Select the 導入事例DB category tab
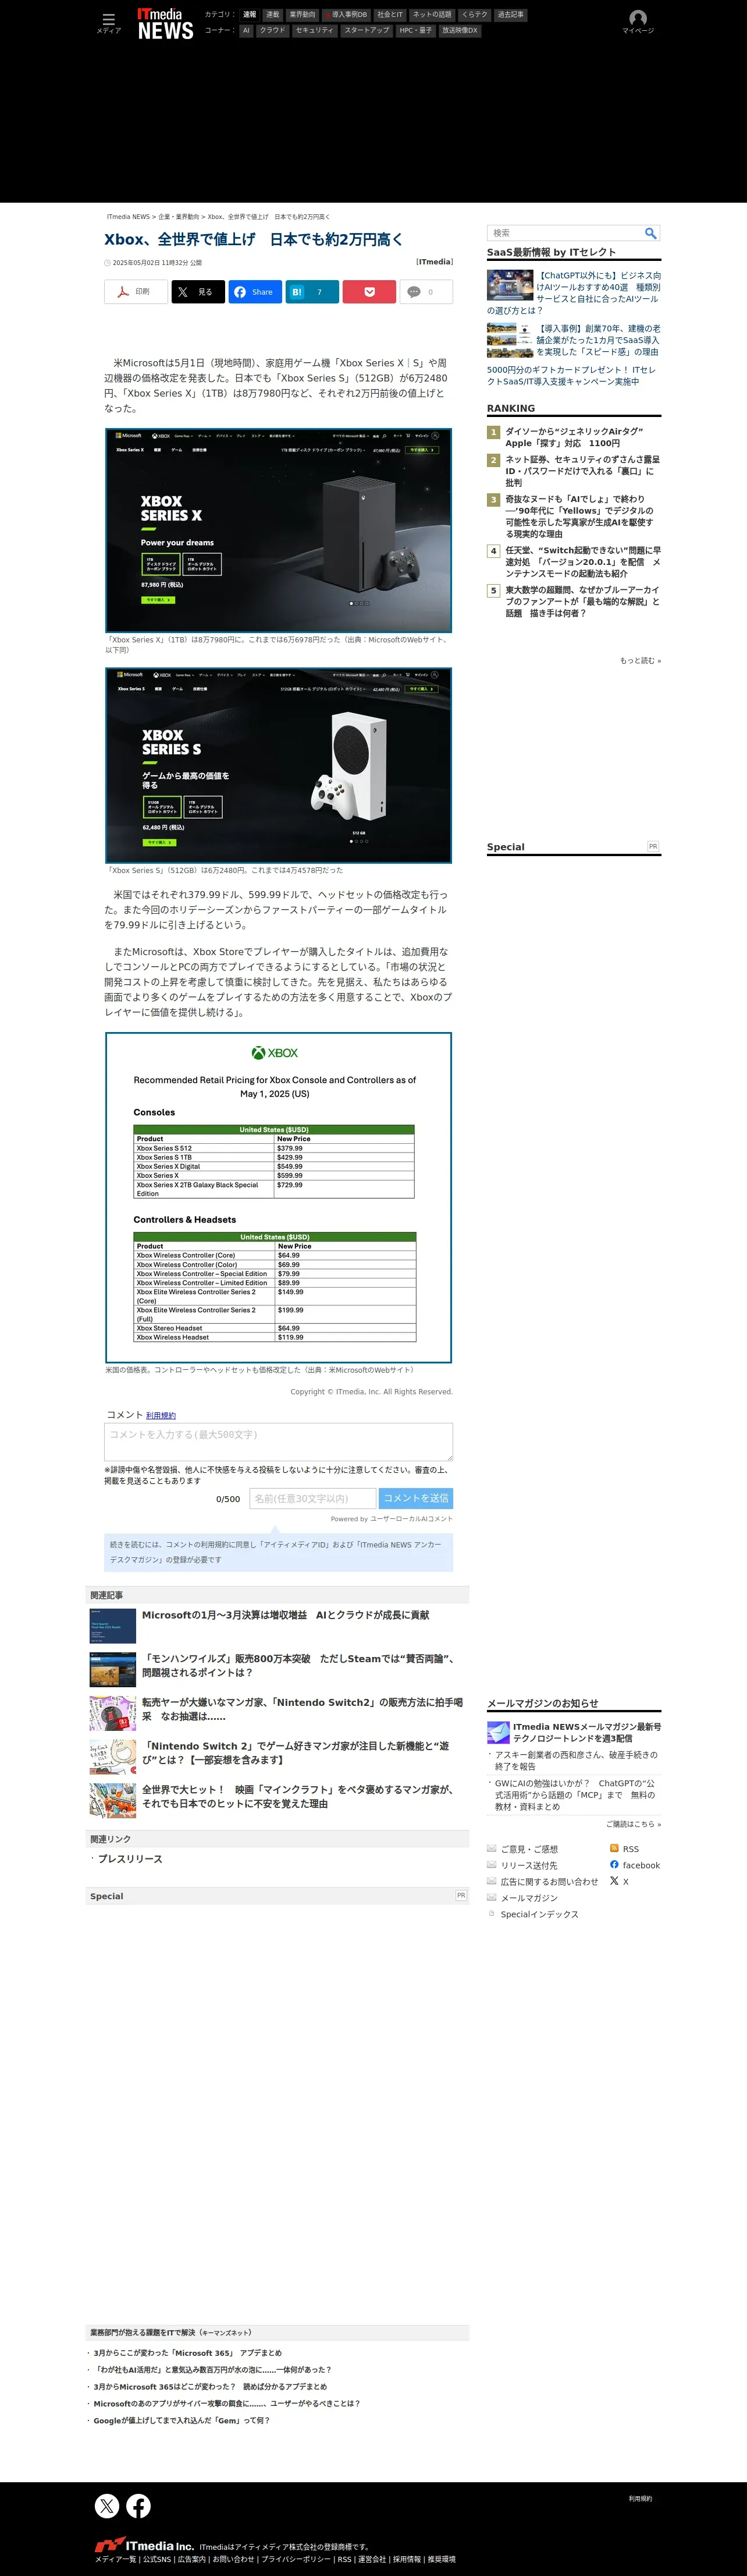This screenshot has height=2576, width=747. click(x=346, y=15)
